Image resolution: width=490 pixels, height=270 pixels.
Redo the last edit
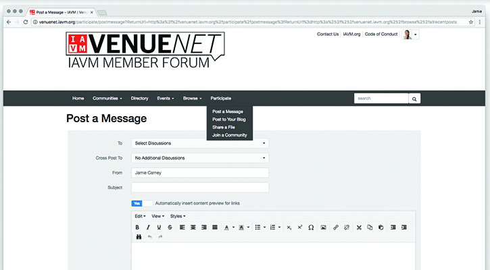tap(160, 237)
